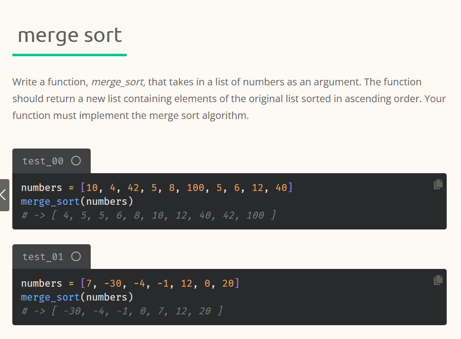Click the value 100 in test_00 list
The width and height of the screenshot is (461, 339).
pyautogui.click(x=195, y=188)
